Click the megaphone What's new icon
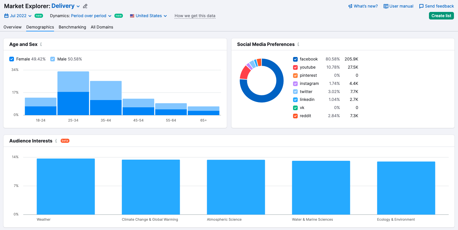458x230 pixels. [350, 6]
